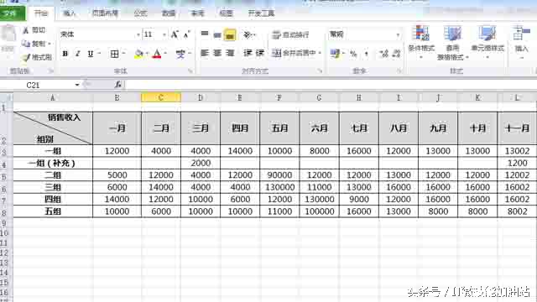Toggle Merge and Center (合并后居中)

click(x=294, y=53)
